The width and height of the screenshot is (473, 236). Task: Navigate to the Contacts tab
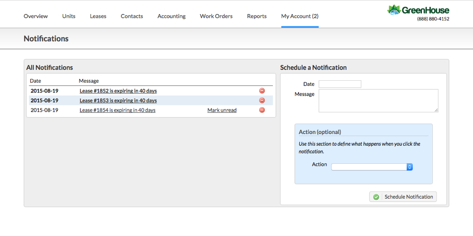click(x=131, y=16)
